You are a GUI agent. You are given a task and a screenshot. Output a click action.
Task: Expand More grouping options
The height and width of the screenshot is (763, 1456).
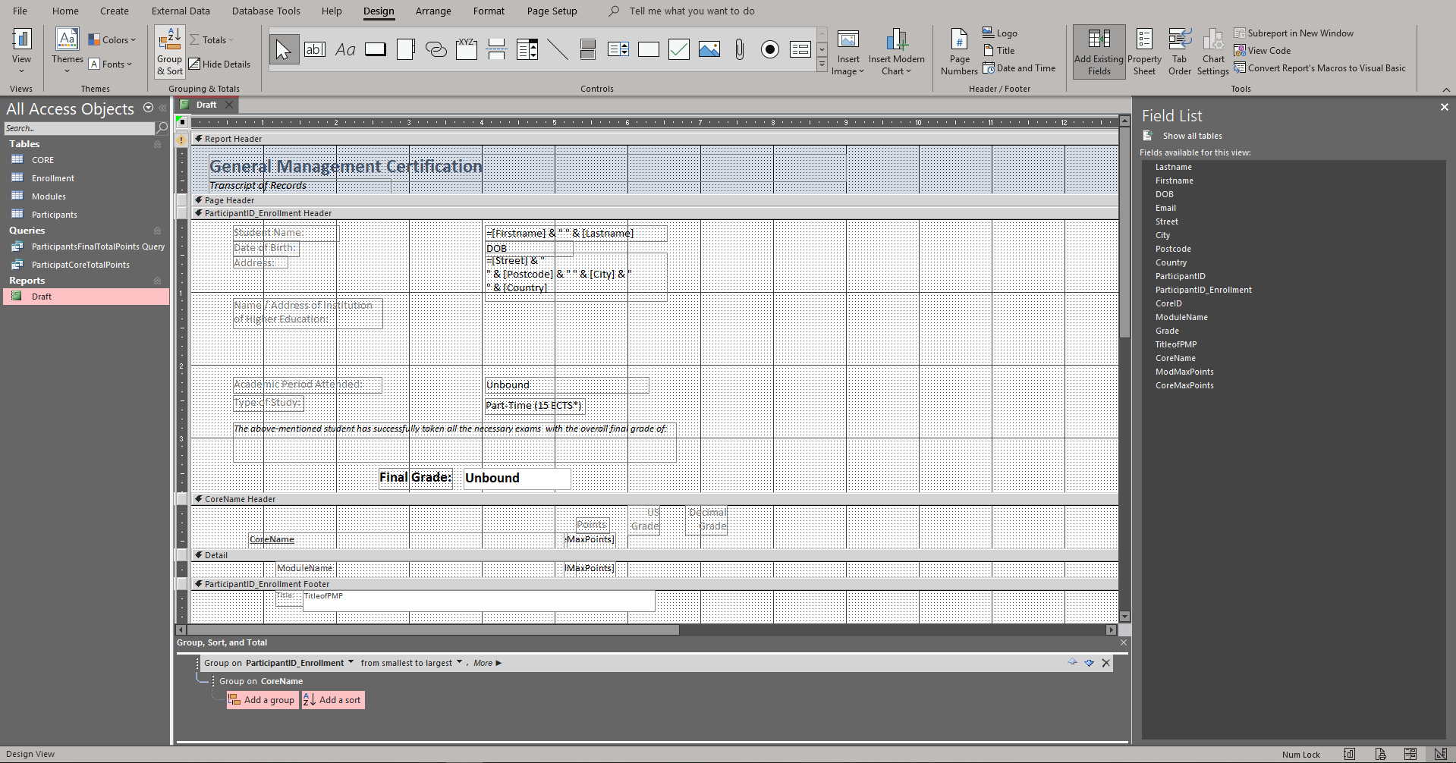pyautogui.click(x=488, y=663)
